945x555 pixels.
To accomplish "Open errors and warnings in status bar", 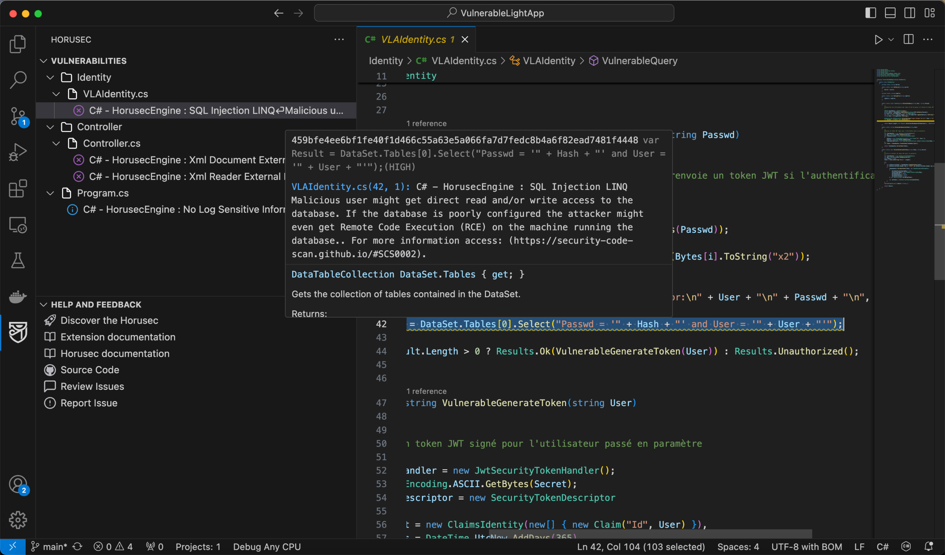I will [x=113, y=547].
